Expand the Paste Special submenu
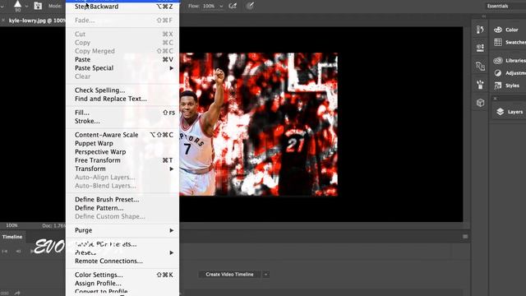Viewport: 526px width, 296px height. click(x=122, y=67)
